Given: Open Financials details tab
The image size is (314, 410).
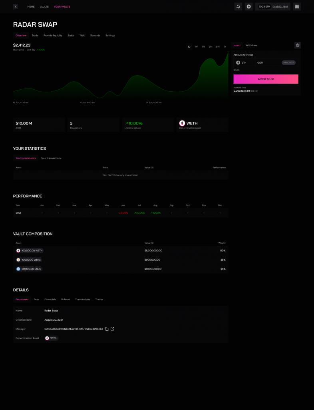Looking at the screenshot, I should coord(50,299).
